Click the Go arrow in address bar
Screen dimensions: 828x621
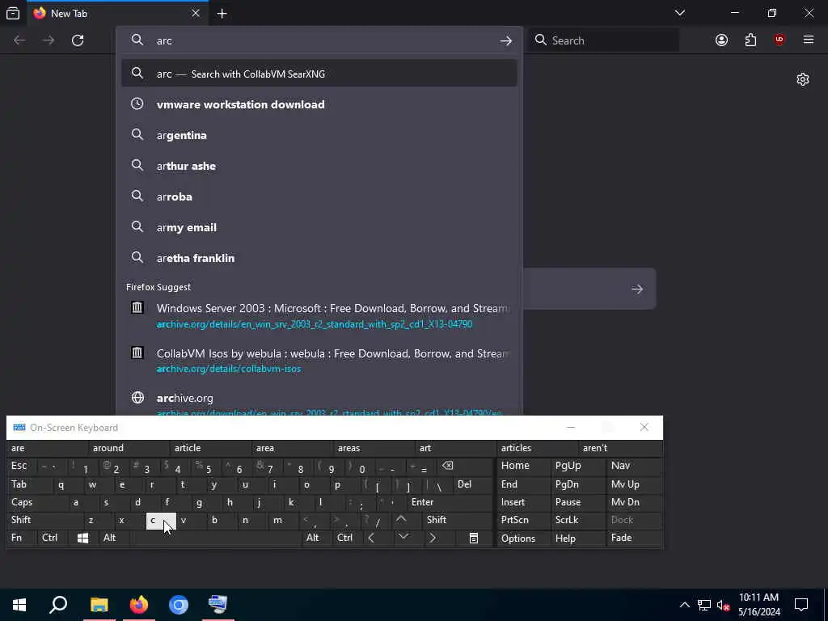pyautogui.click(x=506, y=40)
